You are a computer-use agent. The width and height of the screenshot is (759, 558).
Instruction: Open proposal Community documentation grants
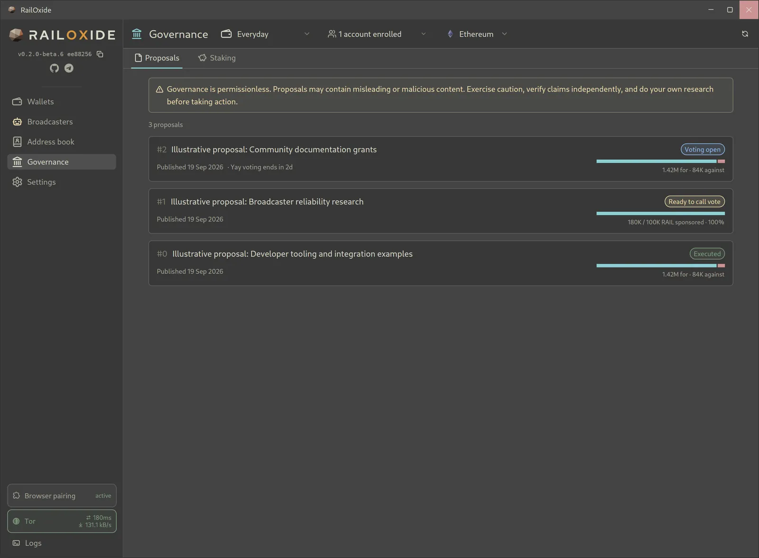(441, 159)
